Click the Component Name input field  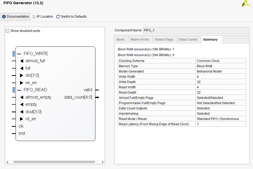[196, 30]
